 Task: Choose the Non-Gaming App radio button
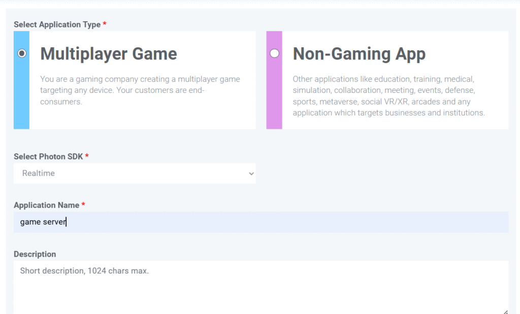(275, 53)
